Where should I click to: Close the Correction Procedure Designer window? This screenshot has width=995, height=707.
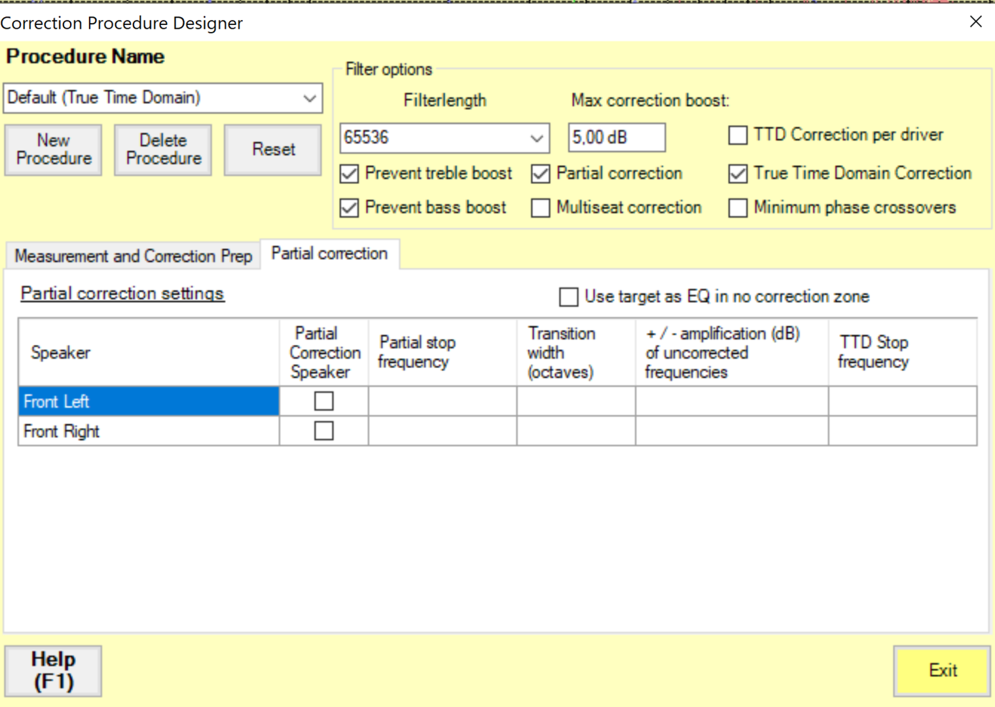975,22
